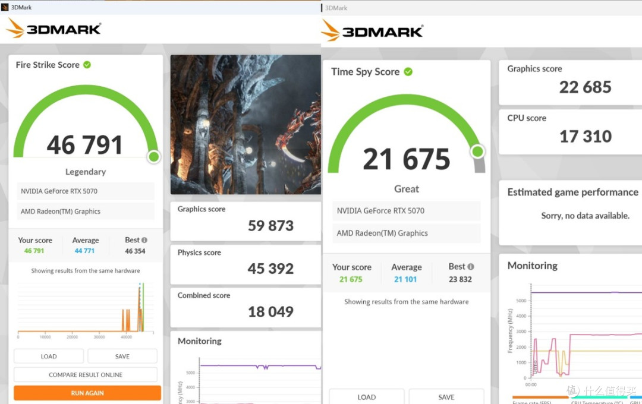The image size is (642, 404).
Task: Click the large 46 791 Fire Strike score
Action: tap(85, 145)
